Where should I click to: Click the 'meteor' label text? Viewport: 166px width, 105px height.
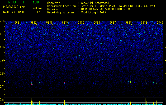[37, 8]
